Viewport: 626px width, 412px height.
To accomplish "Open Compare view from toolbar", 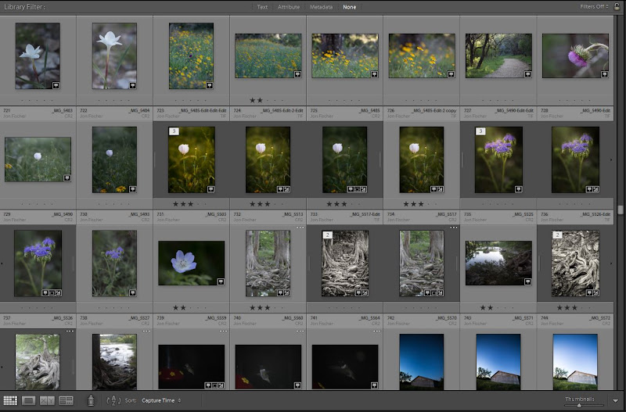I will 47,400.
